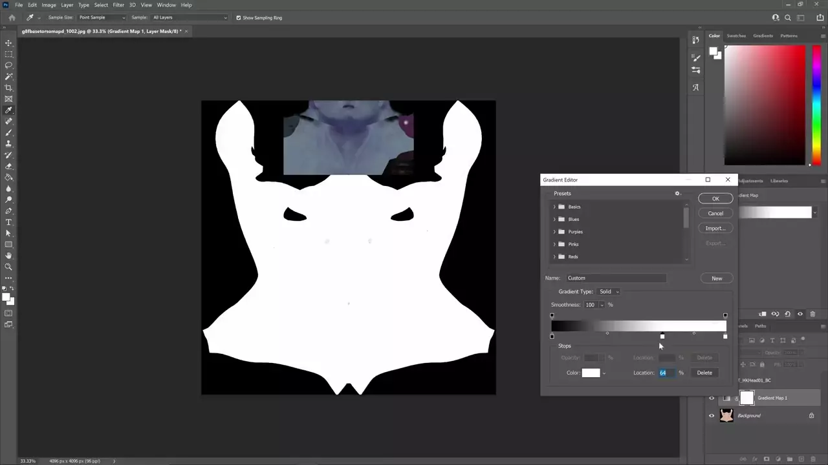
Task: Open the Gradient Type dropdown
Action: pyautogui.click(x=608, y=292)
